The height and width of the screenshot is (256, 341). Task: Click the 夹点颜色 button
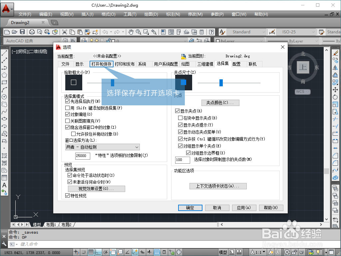pos(220,103)
